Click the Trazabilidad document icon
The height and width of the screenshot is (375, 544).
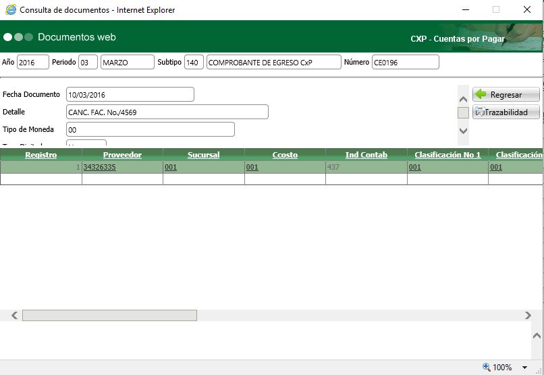tap(479, 111)
